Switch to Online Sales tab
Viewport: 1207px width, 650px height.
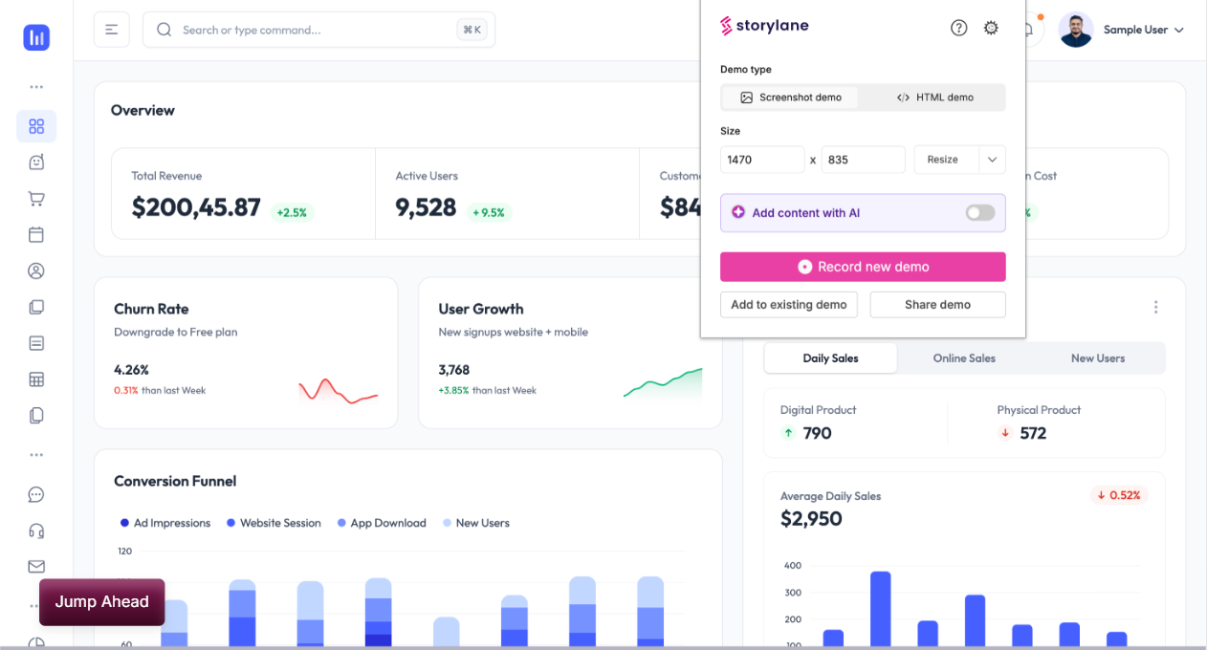pos(964,358)
